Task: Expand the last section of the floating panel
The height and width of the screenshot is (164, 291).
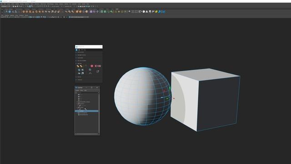Action: 76,80
